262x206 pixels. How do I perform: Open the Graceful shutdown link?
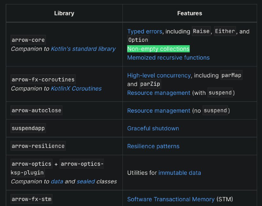153,128
